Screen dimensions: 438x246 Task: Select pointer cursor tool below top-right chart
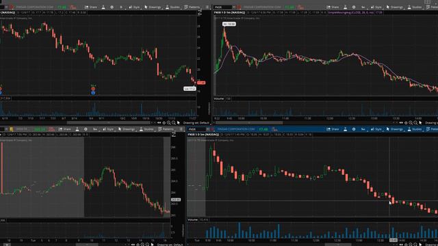[420, 123]
